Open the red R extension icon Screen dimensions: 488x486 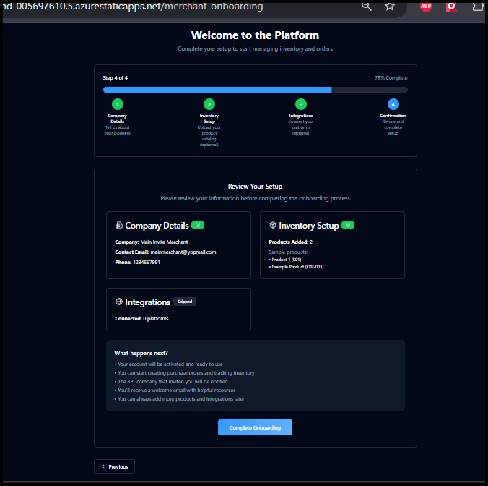coord(451,7)
